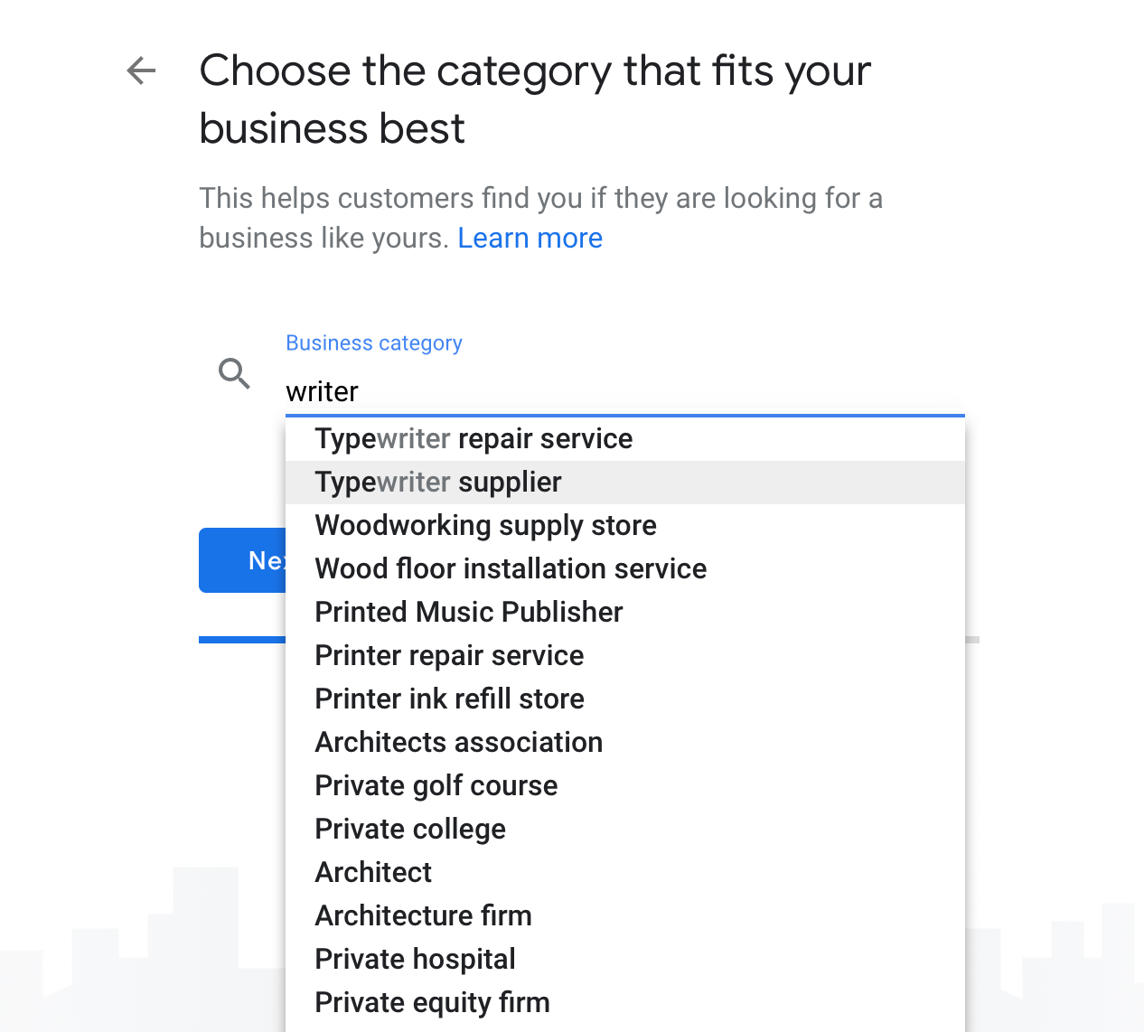1144x1032 pixels.
Task: Select Woodworking supply store option
Action: coord(485,526)
